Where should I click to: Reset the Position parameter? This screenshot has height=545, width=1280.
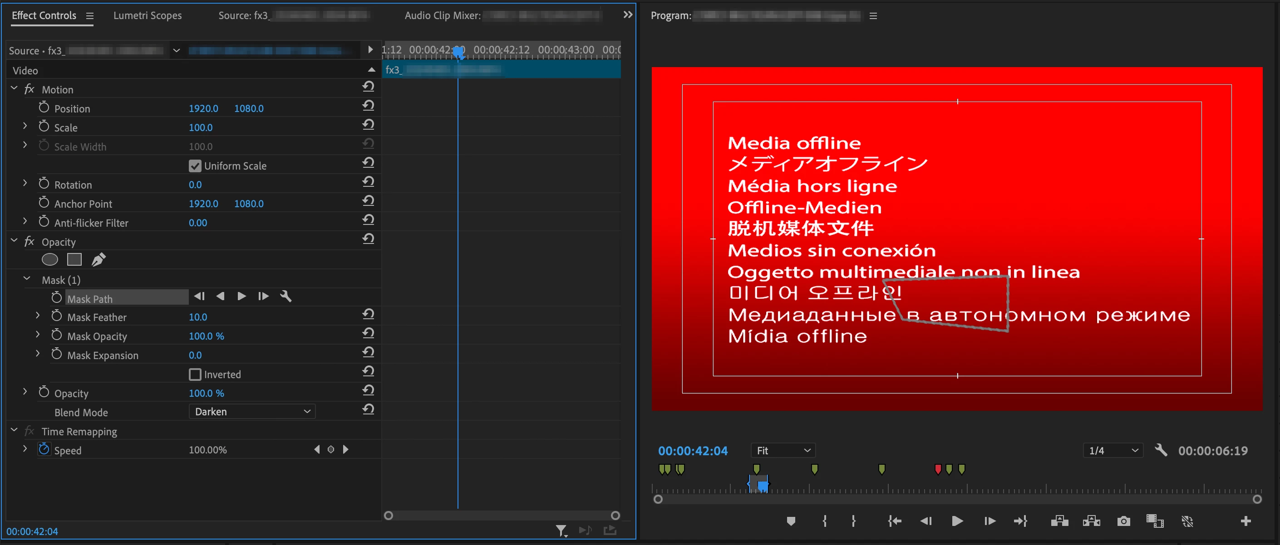[368, 106]
